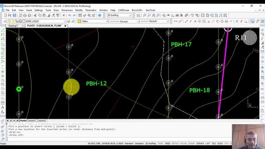Click the Zoom Out magnifier icon
The image size is (265, 149).
point(149,15)
